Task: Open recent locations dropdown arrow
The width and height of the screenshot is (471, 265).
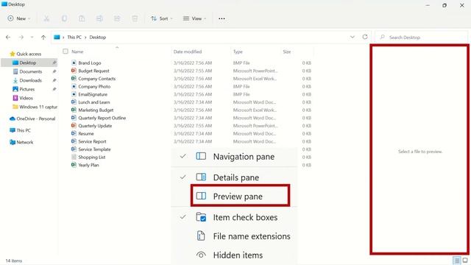Action: pos(32,38)
